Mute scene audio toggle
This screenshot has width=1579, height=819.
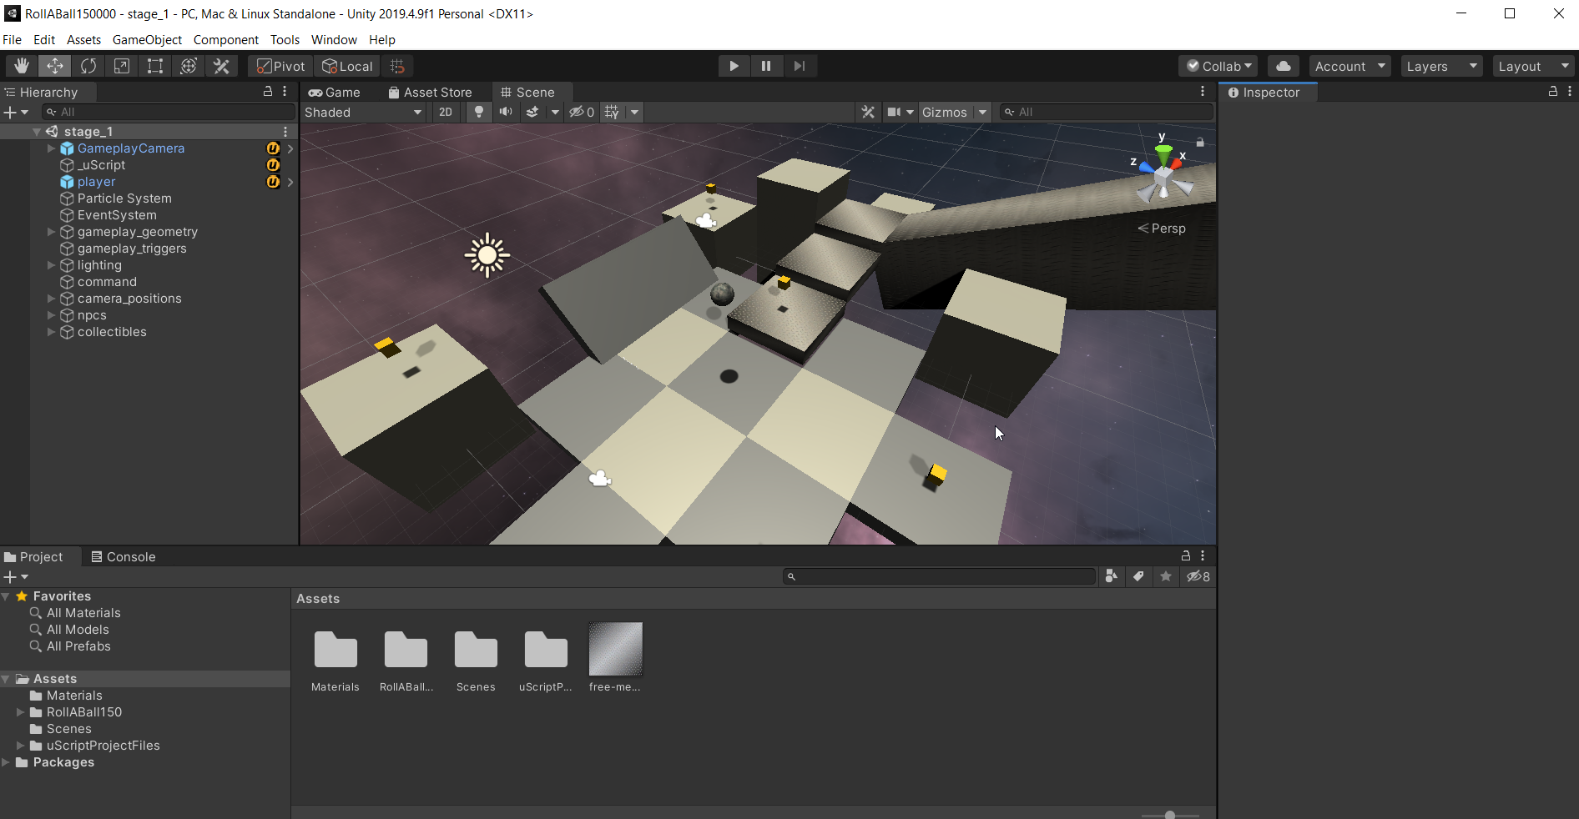coord(506,112)
